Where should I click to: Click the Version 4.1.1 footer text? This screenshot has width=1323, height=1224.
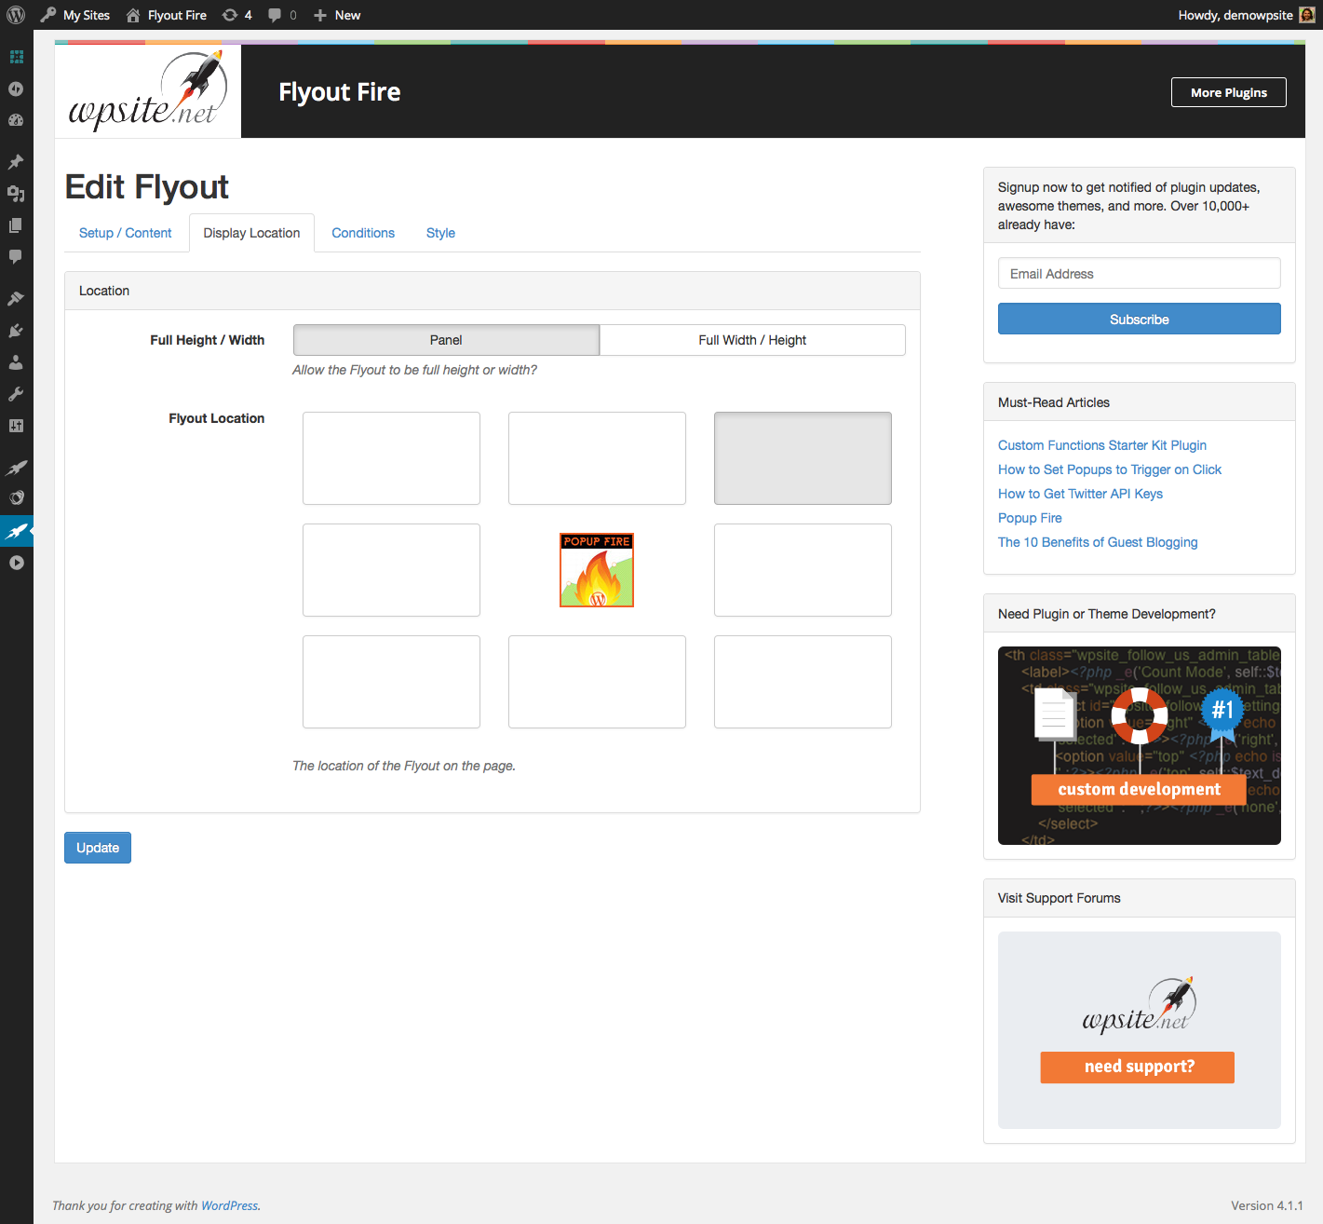coord(1266,1205)
